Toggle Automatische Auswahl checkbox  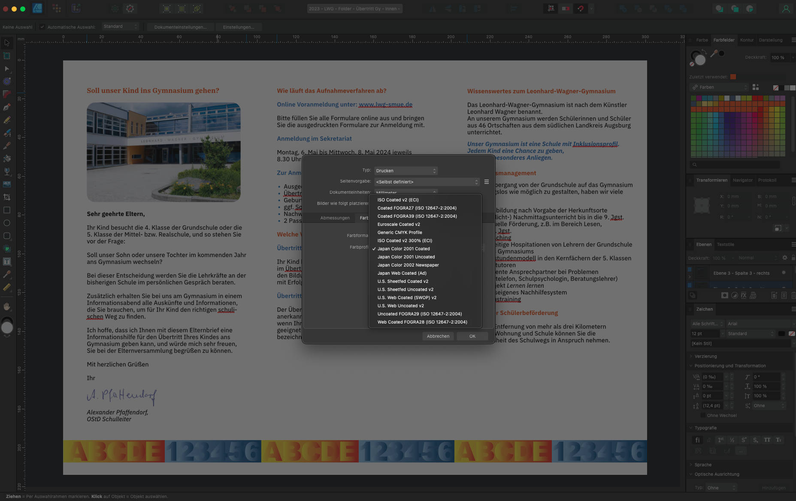[x=42, y=27]
